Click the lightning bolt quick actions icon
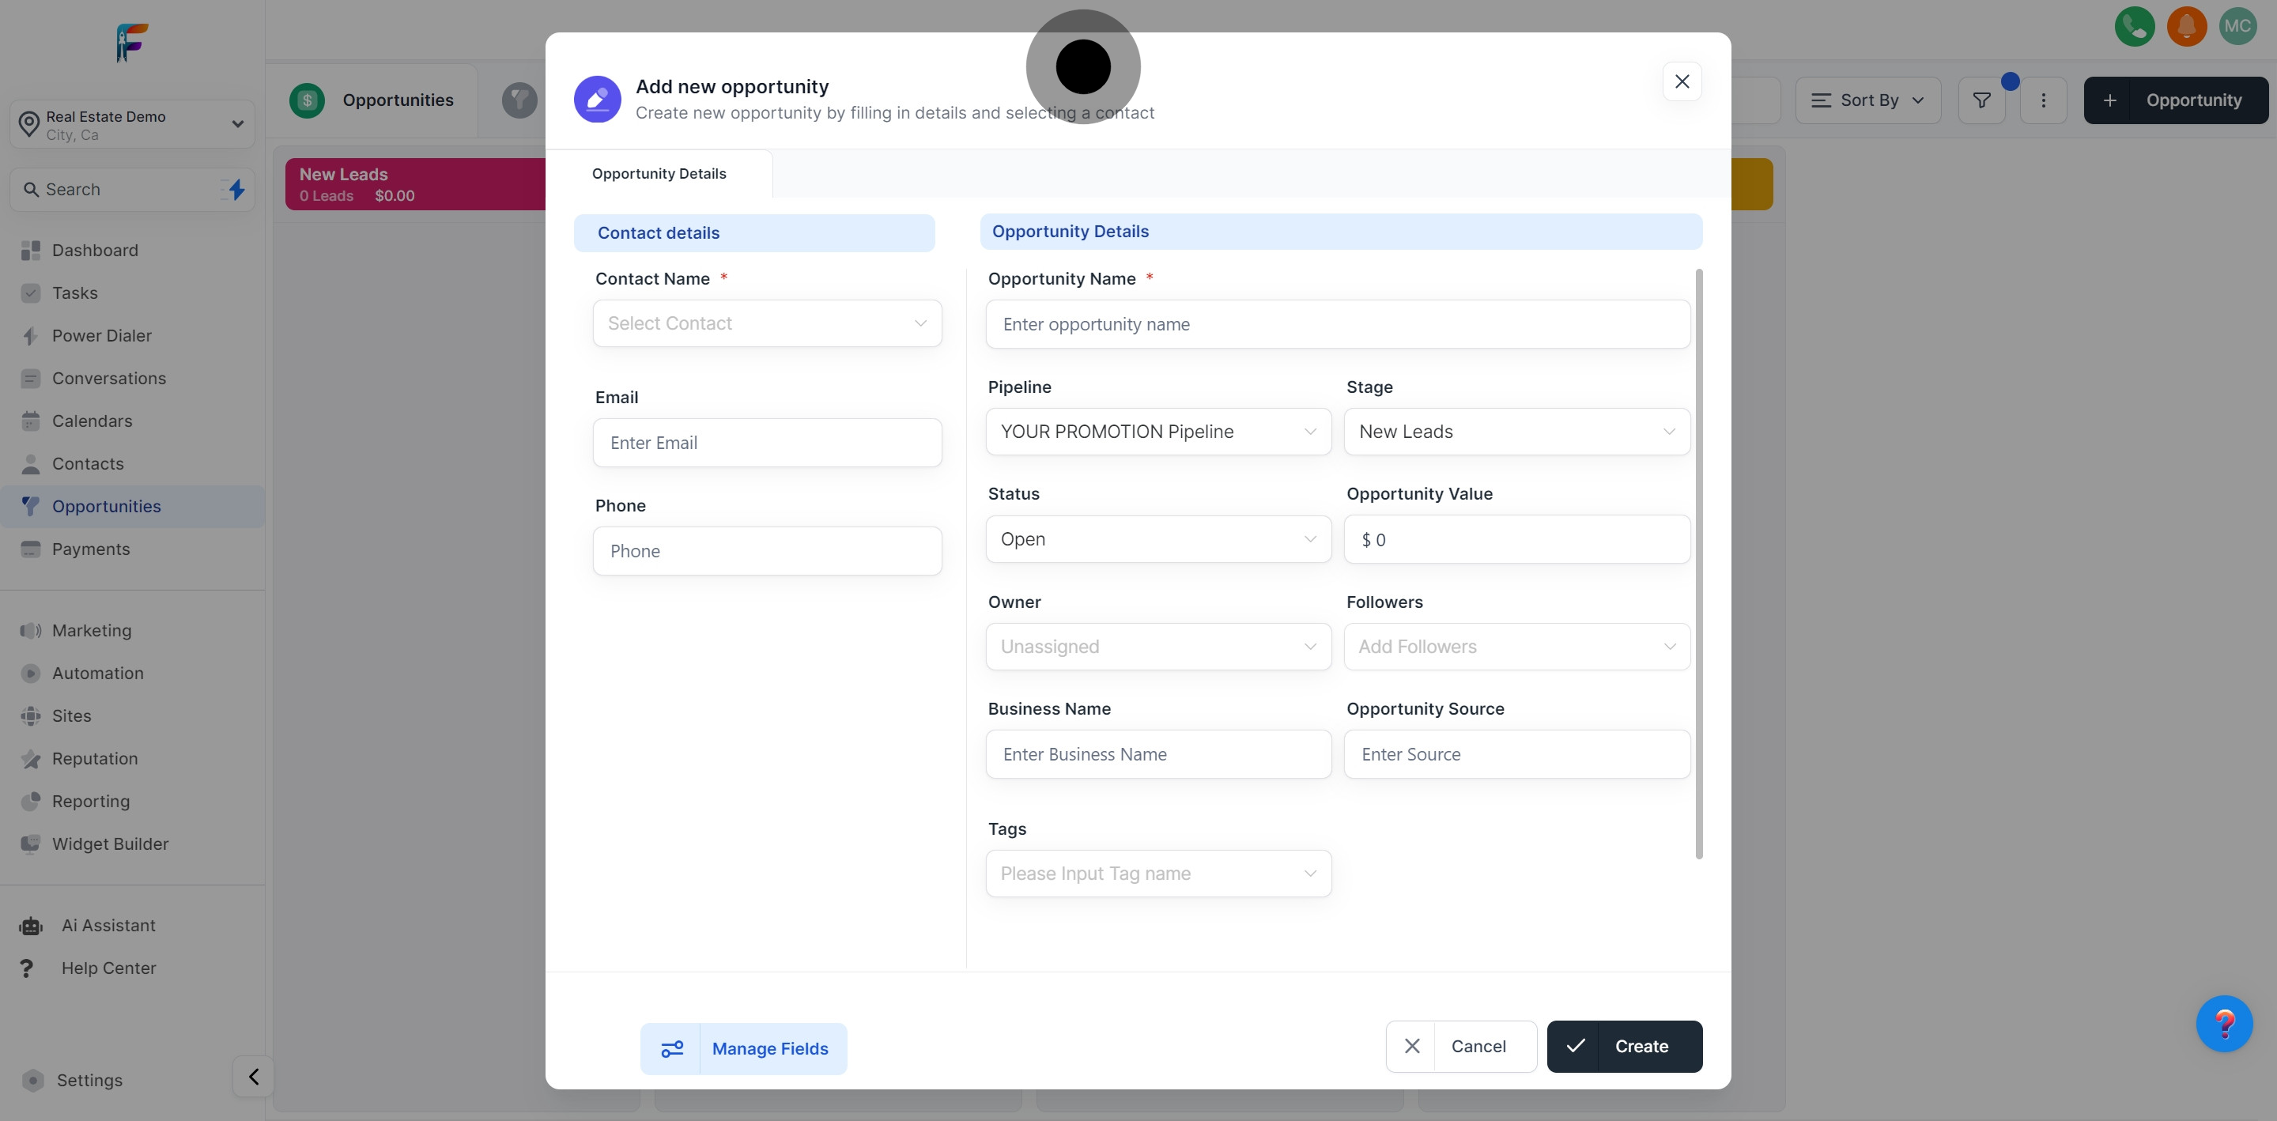2277x1121 pixels. point(236,189)
